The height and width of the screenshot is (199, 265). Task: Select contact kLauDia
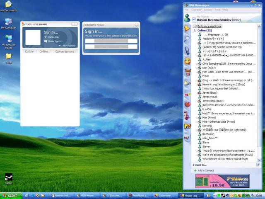coord(207,109)
